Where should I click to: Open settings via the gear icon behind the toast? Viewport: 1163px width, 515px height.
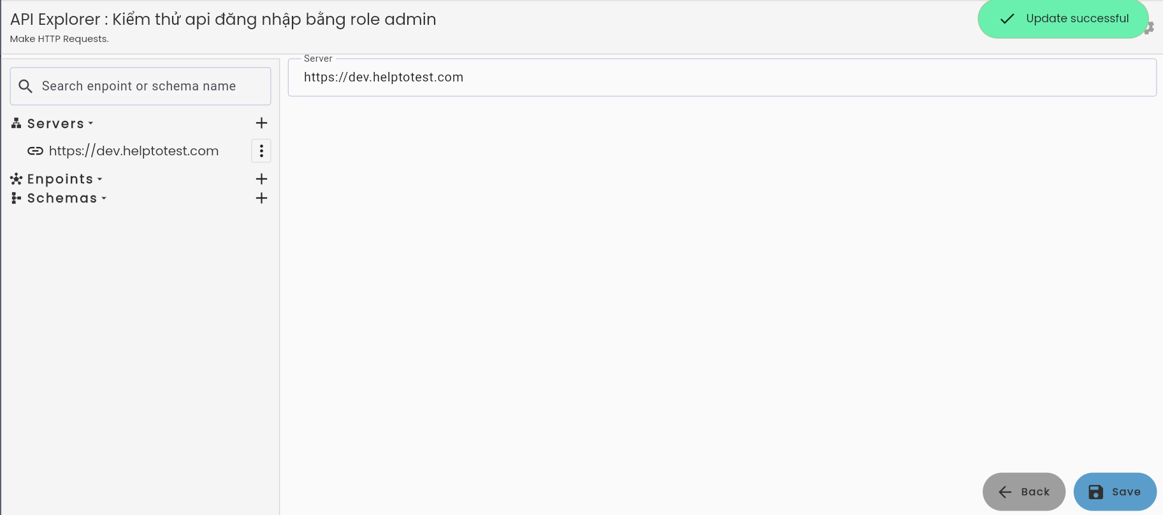1150,28
